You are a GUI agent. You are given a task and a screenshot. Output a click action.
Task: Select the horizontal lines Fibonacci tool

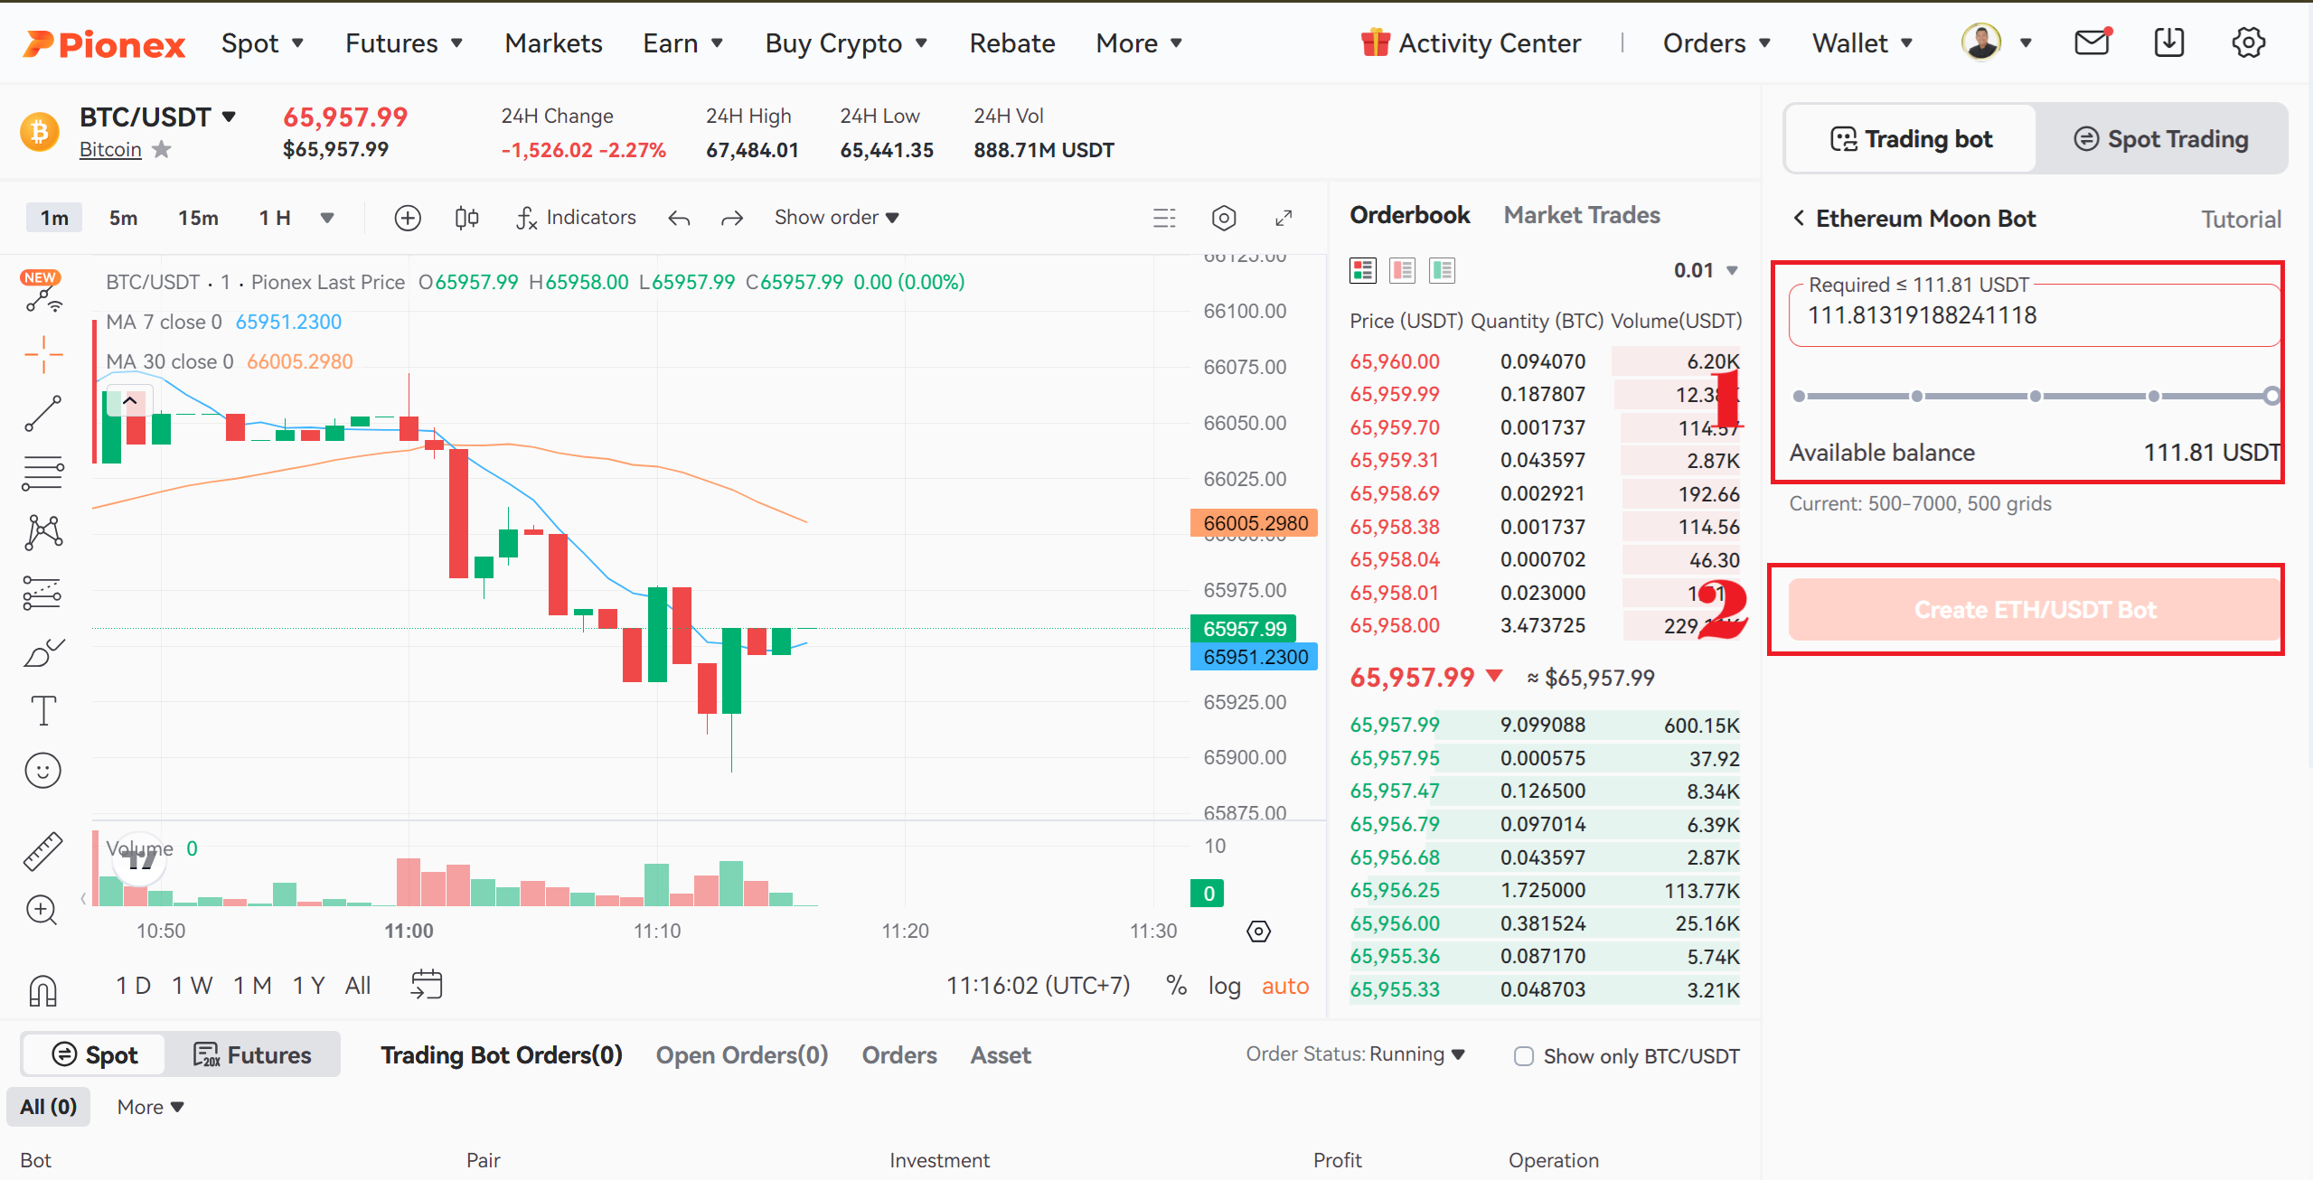click(x=43, y=473)
